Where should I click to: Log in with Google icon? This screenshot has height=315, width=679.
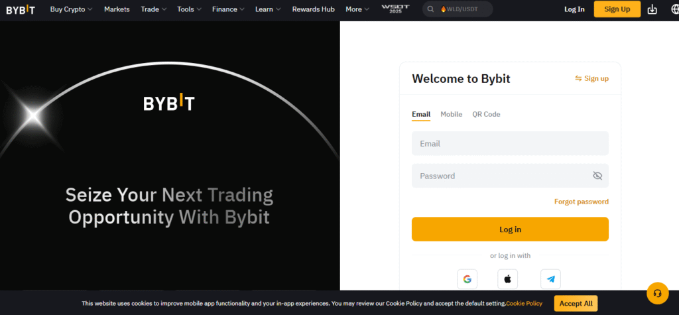(467, 279)
